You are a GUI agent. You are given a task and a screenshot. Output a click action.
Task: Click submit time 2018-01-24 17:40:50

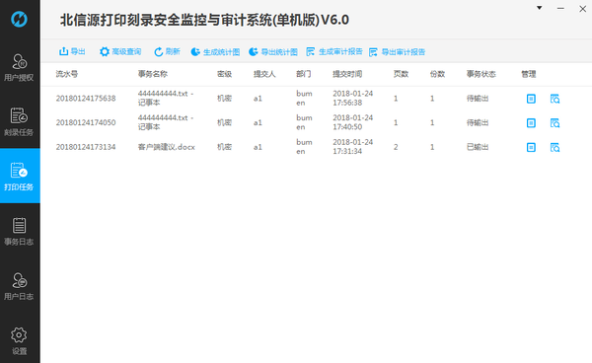coord(352,122)
